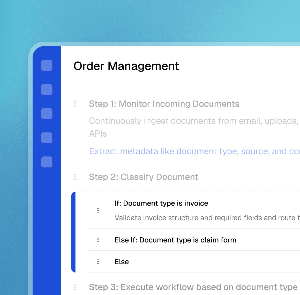Select Step 2: Classify Document heading
The image size is (300, 295).
[x=144, y=177]
